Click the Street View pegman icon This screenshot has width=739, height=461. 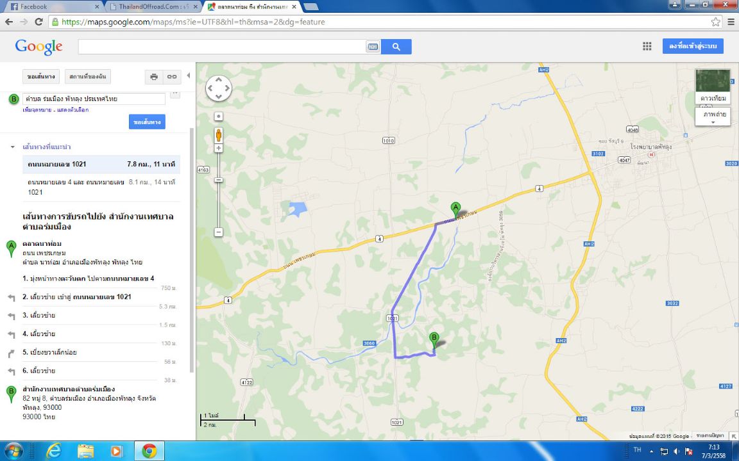tap(218, 135)
